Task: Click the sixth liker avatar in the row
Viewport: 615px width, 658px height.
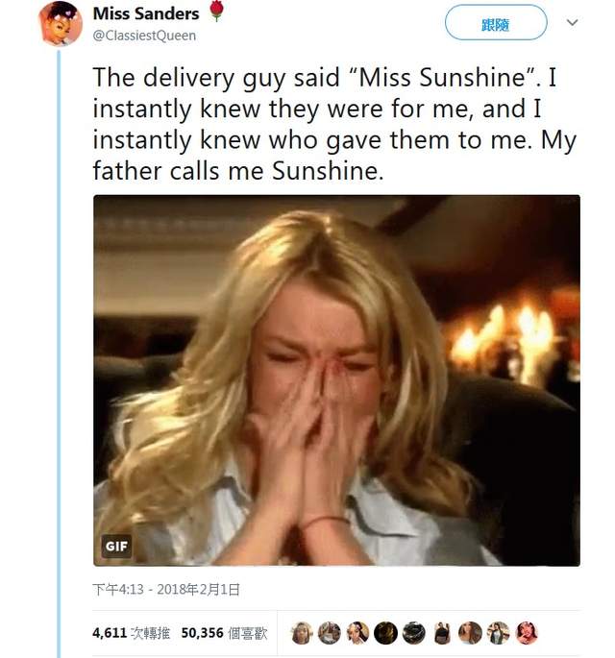Action: [x=442, y=633]
